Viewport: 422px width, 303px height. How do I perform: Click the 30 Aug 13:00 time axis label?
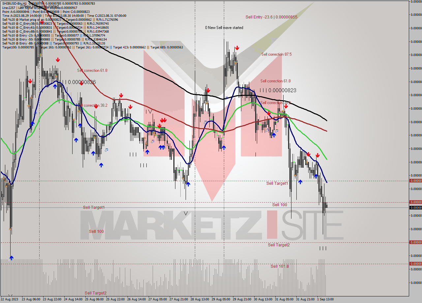pos(263,299)
